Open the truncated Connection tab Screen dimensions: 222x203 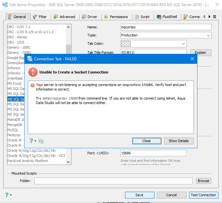coord(192,17)
